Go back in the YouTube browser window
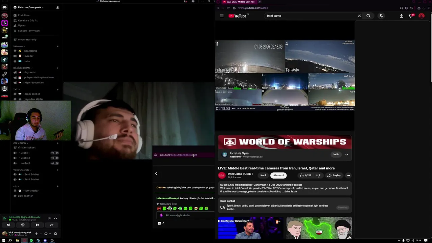432x243 pixels. (218, 8)
